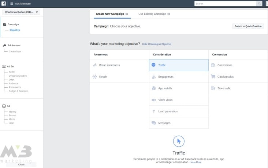This screenshot has width=268, height=168.
Task: Toggle the Traffic objective blue checkmark
Action: click(153, 65)
